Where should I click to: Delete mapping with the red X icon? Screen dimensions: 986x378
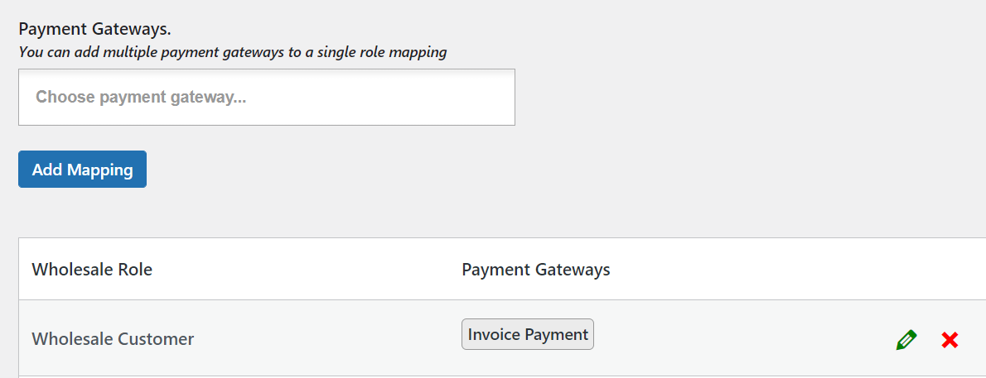[x=950, y=339]
